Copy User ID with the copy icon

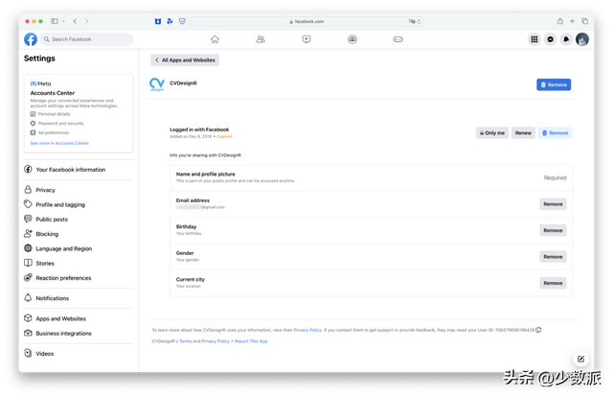pyautogui.click(x=538, y=330)
